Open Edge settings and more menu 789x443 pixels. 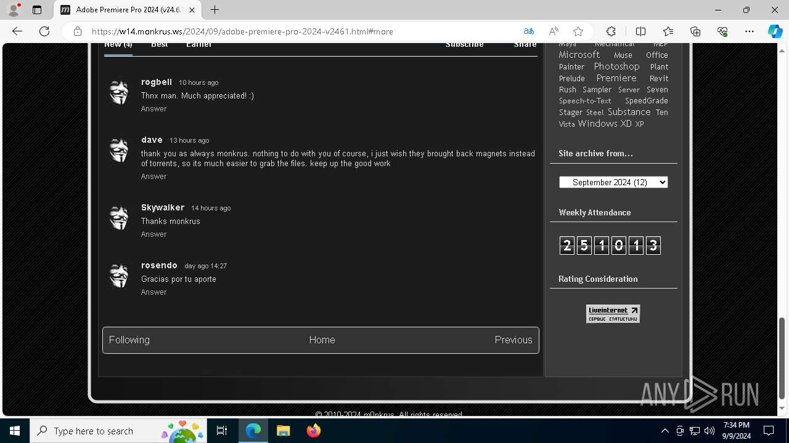[x=750, y=31]
